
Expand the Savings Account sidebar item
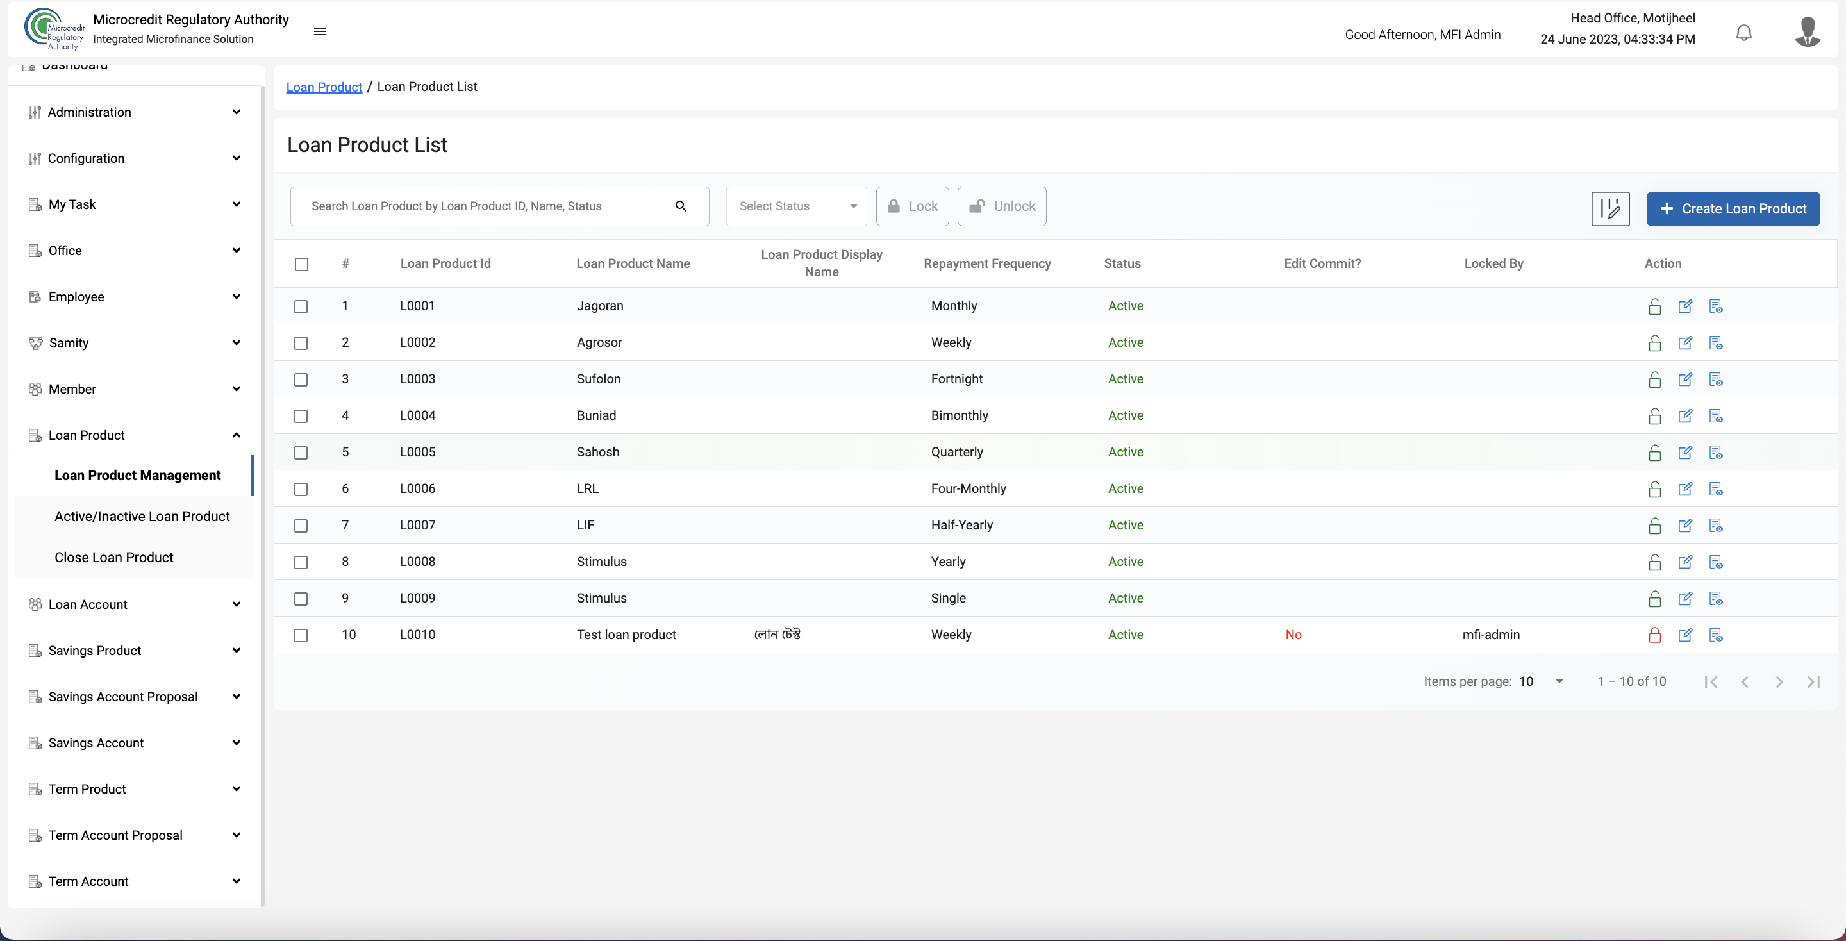point(135,743)
